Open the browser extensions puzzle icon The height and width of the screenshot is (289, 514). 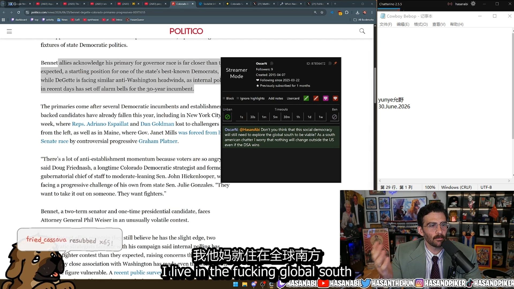pyautogui.click(x=347, y=12)
